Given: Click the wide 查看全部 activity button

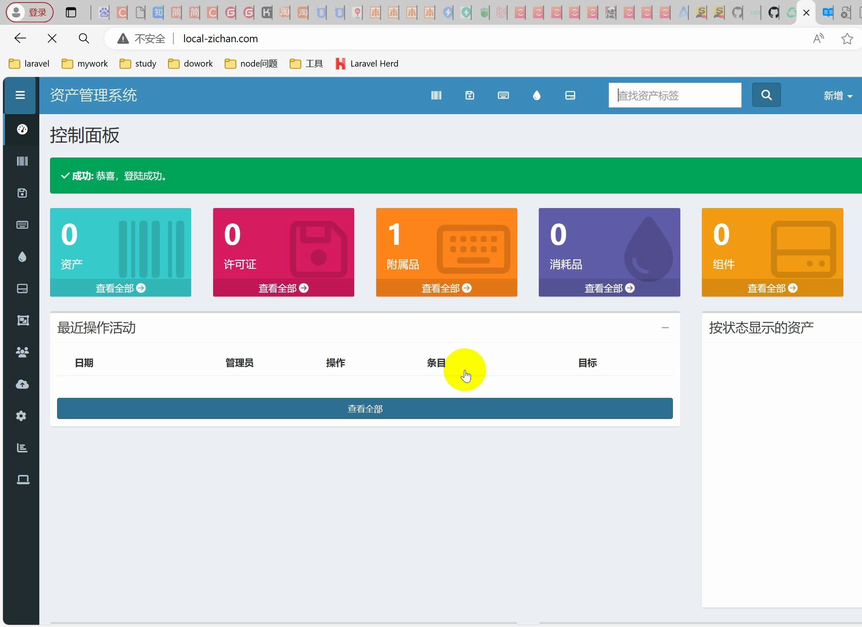Looking at the screenshot, I should click(365, 409).
